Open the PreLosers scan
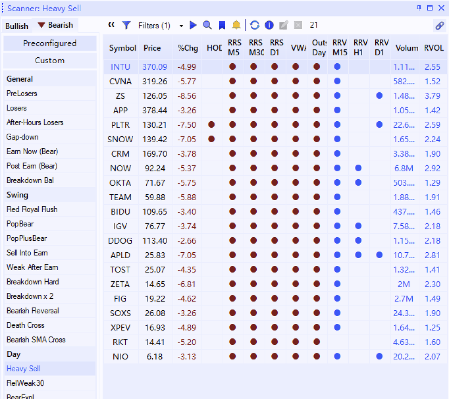Screen dimensions: 449x399 click(50, 94)
